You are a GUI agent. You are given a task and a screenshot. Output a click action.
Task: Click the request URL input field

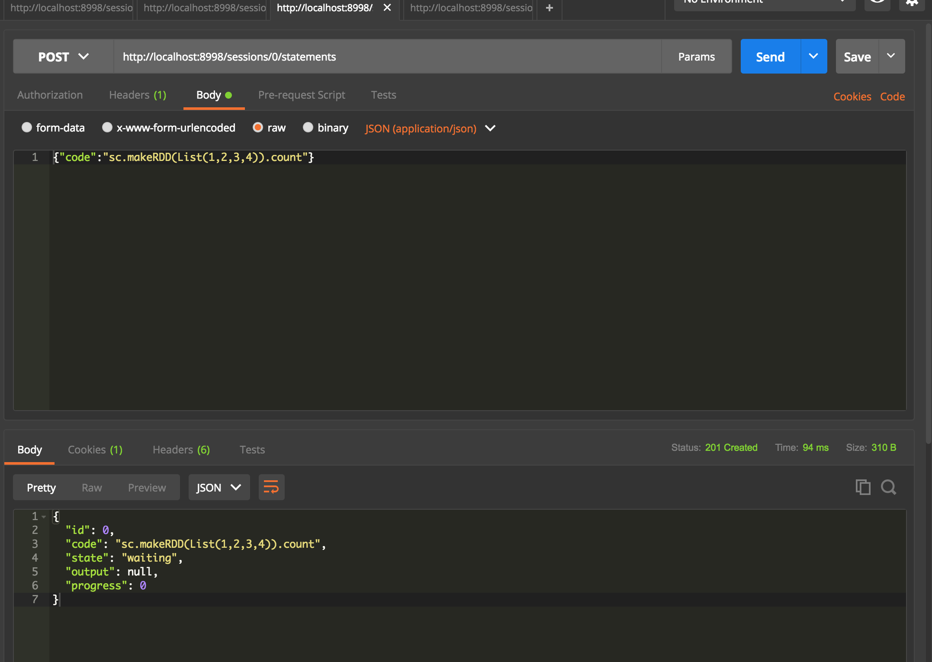pos(387,57)
